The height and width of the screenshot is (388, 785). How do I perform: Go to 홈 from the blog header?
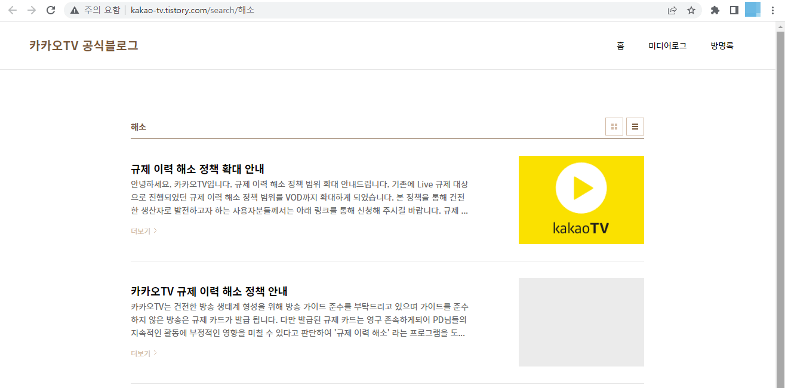point(620,45)
